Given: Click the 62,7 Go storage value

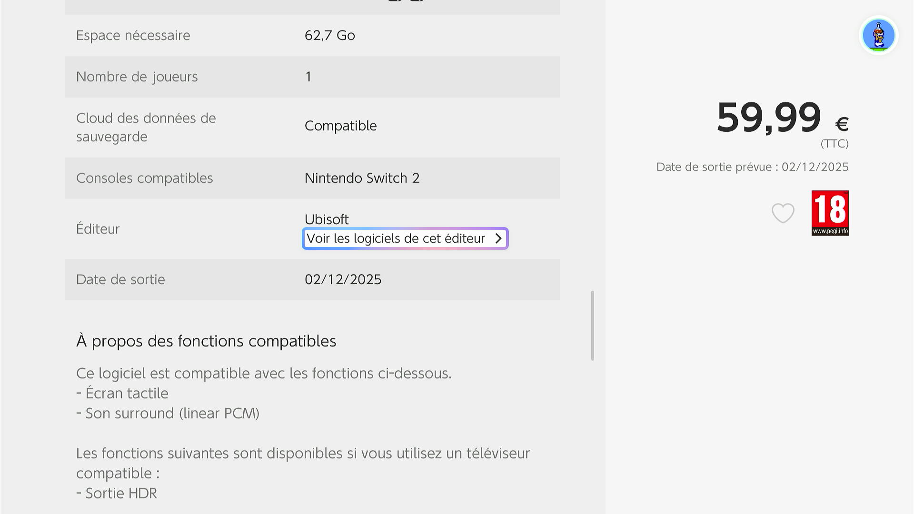Looking at the screenshot, I should (x=330, y=35).
